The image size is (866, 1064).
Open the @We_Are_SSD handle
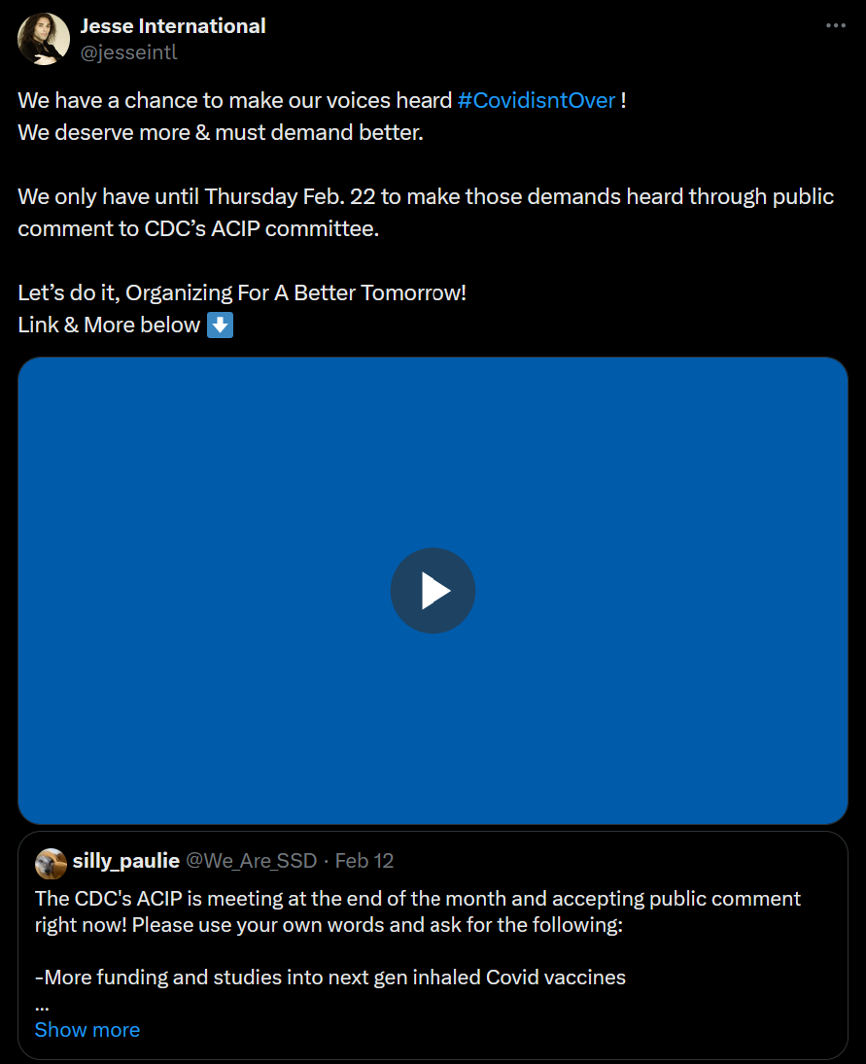pyautogui.click(x=251, y=860)
